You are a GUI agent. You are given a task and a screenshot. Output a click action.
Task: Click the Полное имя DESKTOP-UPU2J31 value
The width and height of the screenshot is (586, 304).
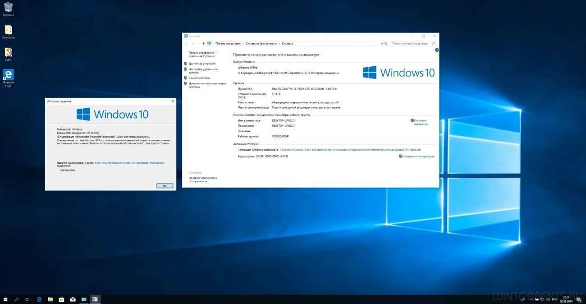(283, 126)
